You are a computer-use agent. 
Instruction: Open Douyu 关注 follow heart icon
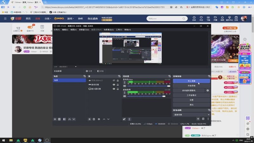[201, 18]
